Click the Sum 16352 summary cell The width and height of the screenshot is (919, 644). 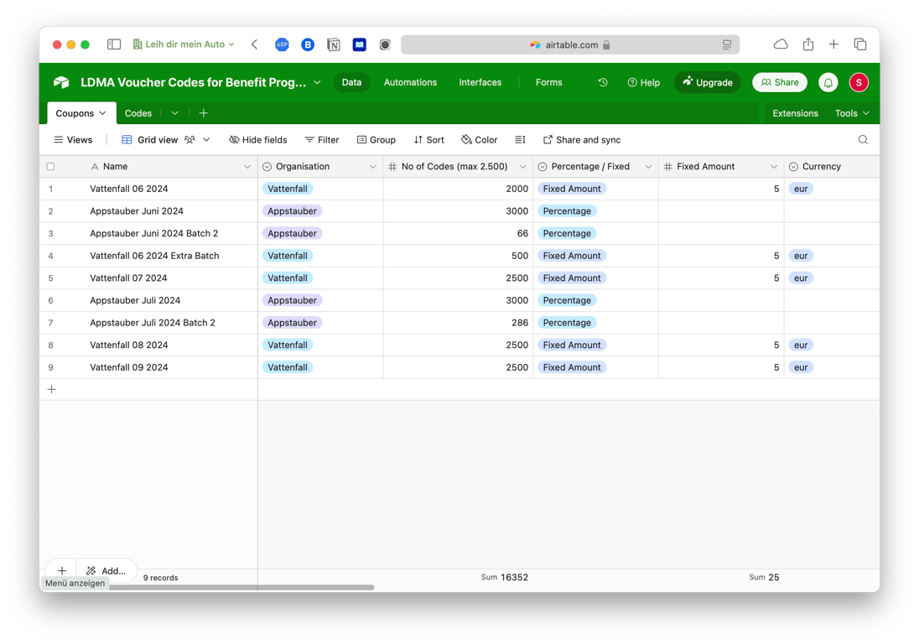[504, 577]
